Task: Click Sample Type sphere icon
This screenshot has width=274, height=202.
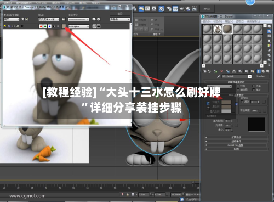Action: coord(269,26)
